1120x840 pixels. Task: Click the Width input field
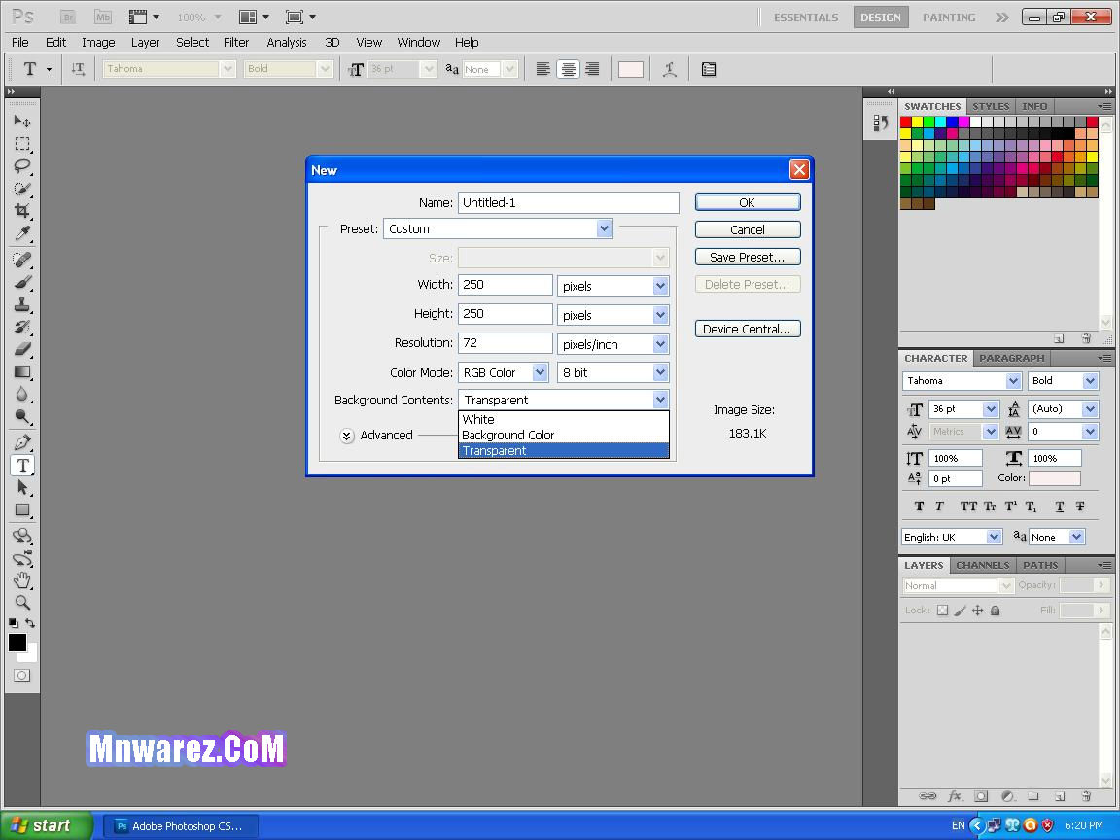click(505, 285)
